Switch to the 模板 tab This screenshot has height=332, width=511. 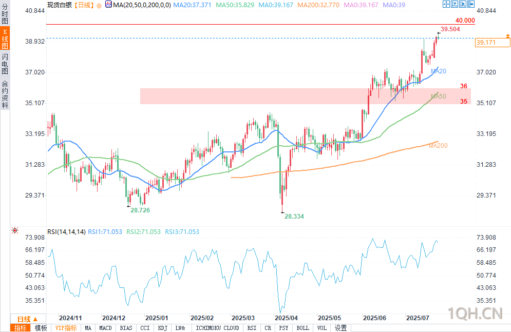[x=41, y=328]
